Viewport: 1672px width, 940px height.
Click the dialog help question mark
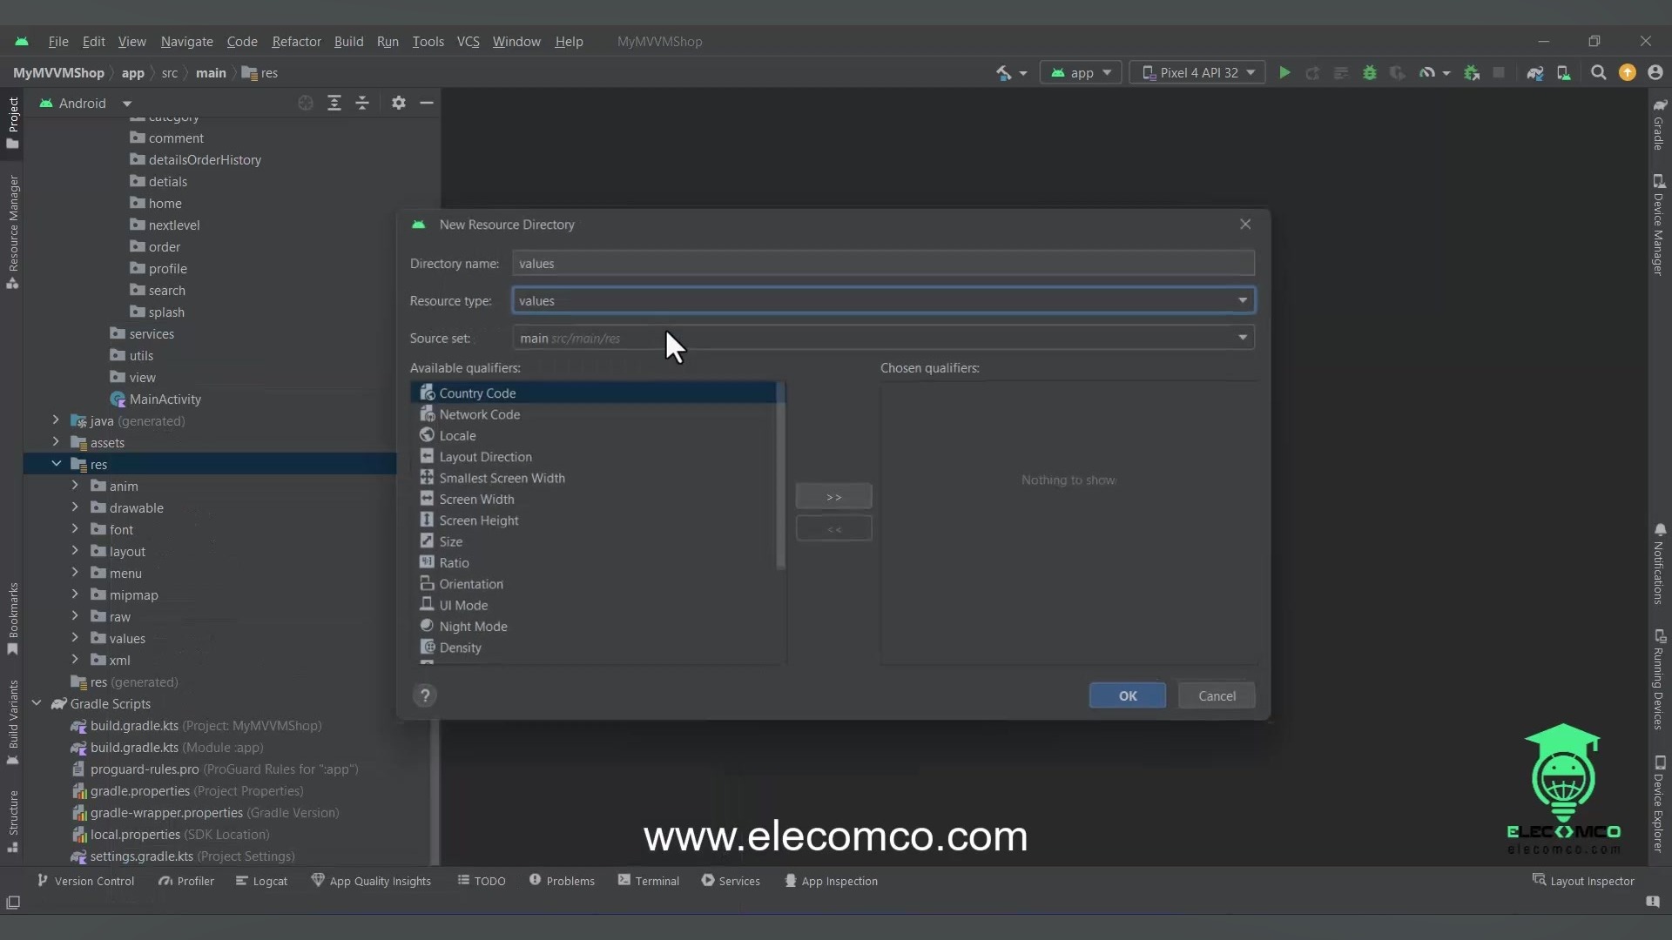pyautogui.click(x=424, y=695)
